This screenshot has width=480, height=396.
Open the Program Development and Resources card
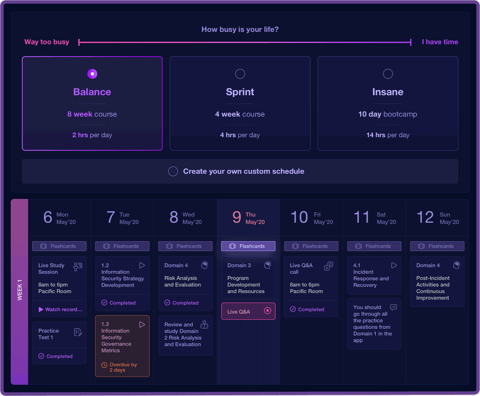click(x=248, y=278)
